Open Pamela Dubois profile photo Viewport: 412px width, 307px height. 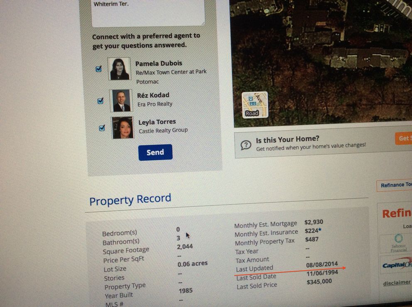tap(119, 69)
